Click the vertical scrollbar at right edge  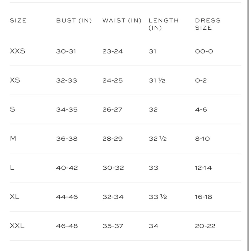[x=248, y=125]
